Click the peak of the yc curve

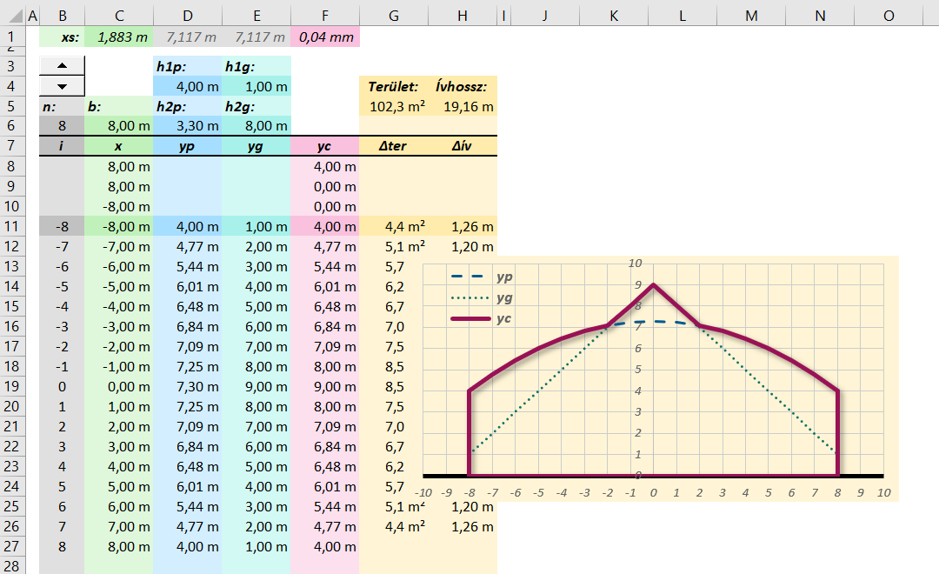click(x=653, y=284)
